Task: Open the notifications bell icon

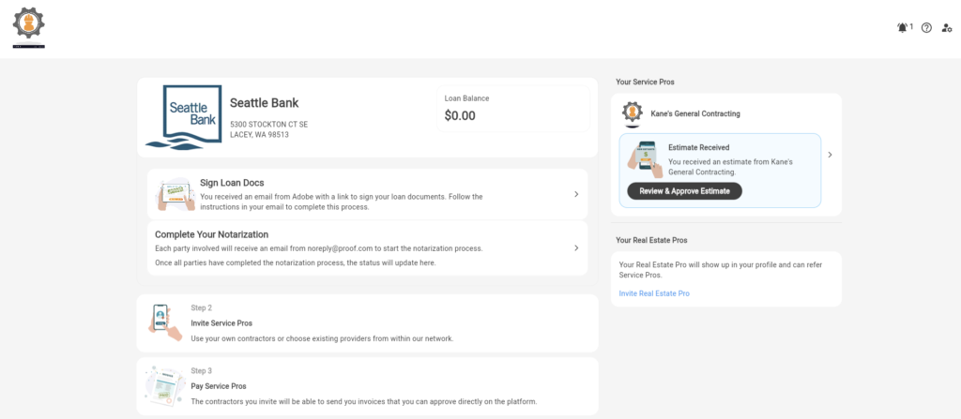Action: coord(902,28)
